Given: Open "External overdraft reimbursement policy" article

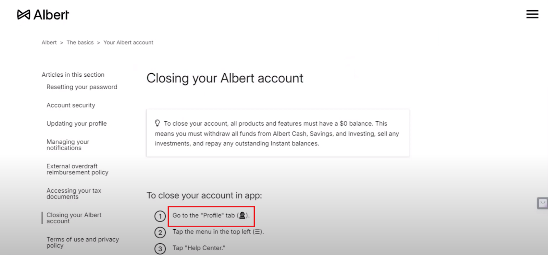Looking at the screenshot, I should pos(77,169).
